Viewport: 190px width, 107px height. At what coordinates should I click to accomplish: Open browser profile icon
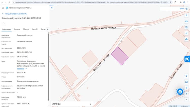click(184, 2)
